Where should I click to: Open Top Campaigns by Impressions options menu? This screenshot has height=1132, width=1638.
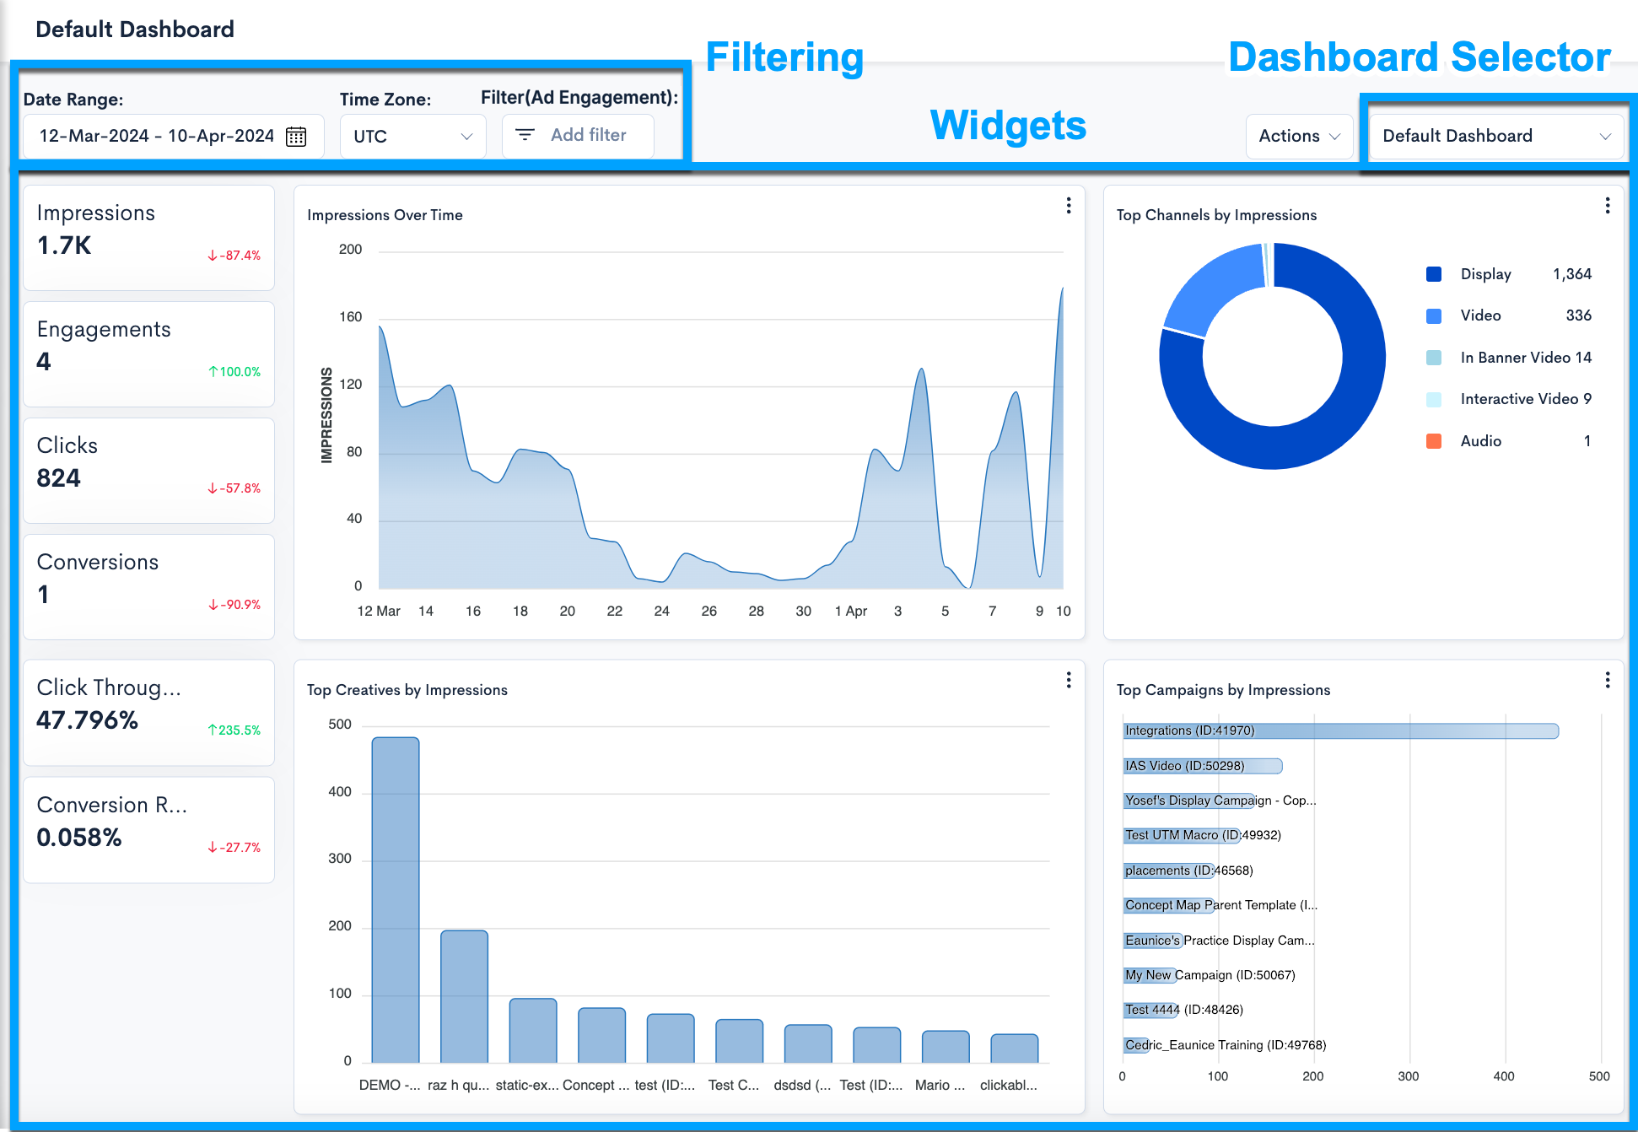click(1608, 680)
